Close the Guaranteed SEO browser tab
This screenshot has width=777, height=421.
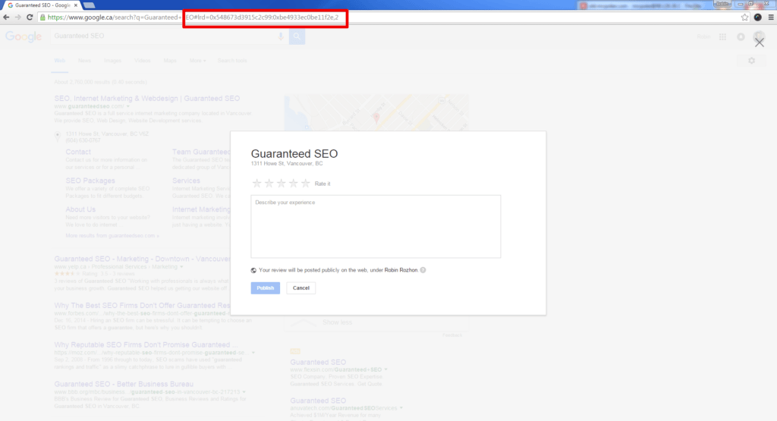pyautogui.click(x=75, y=5)
